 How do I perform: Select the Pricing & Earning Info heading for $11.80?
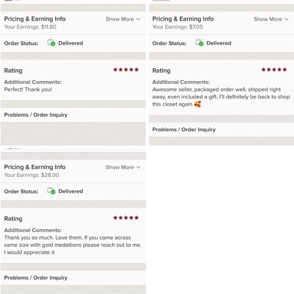[35, 19]
